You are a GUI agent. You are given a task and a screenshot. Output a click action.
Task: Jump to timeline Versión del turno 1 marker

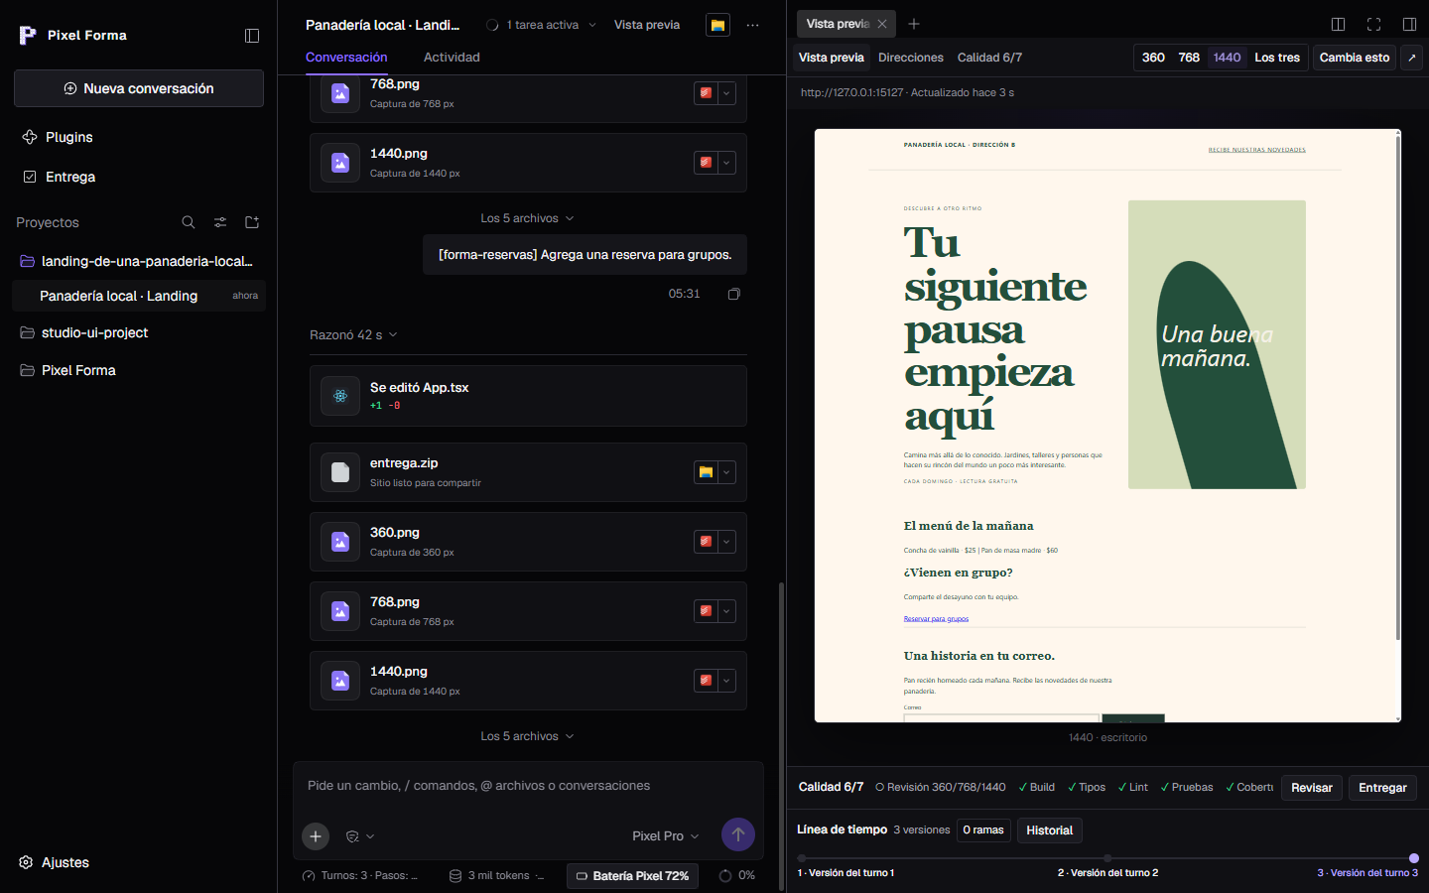pyautogui.click(x=802, y=858)
